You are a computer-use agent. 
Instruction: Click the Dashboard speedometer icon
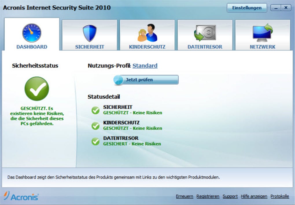32,33
